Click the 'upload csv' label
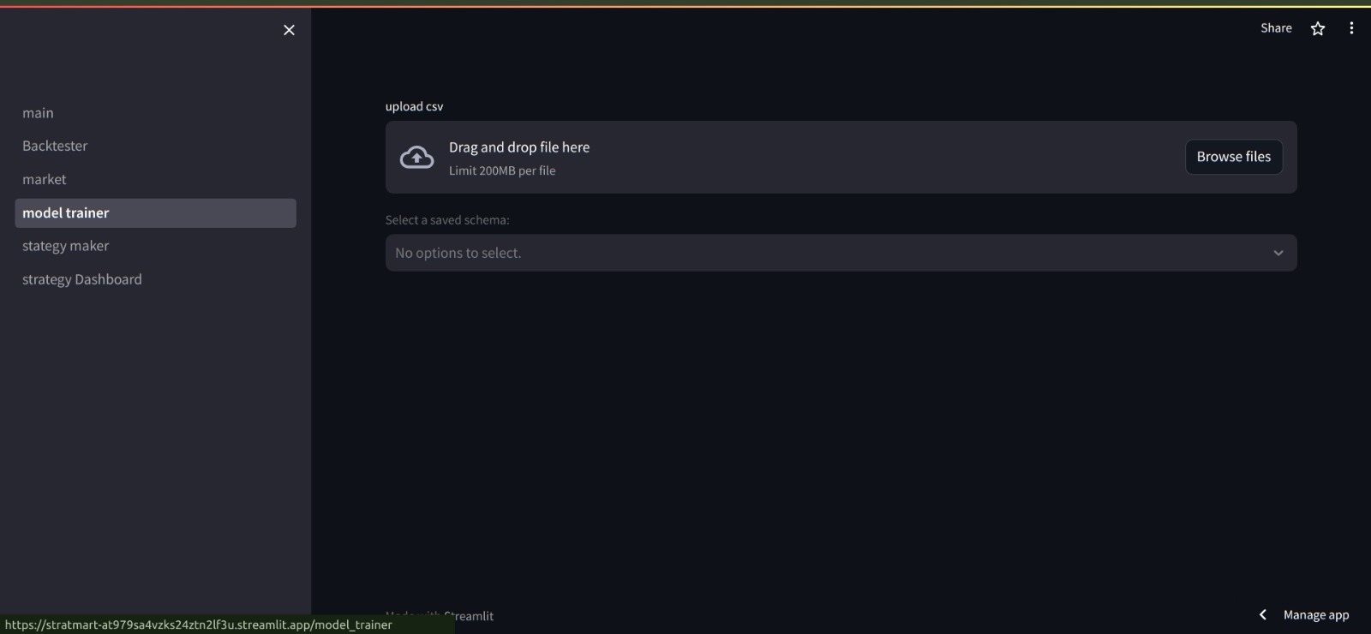This screenshot has height=634, width=1371. tap(414, 106)
